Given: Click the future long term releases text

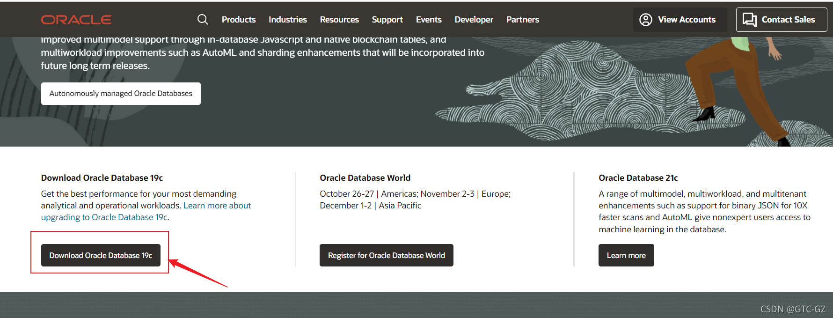Looking at the screenshot, I should [x=95, y=66].
